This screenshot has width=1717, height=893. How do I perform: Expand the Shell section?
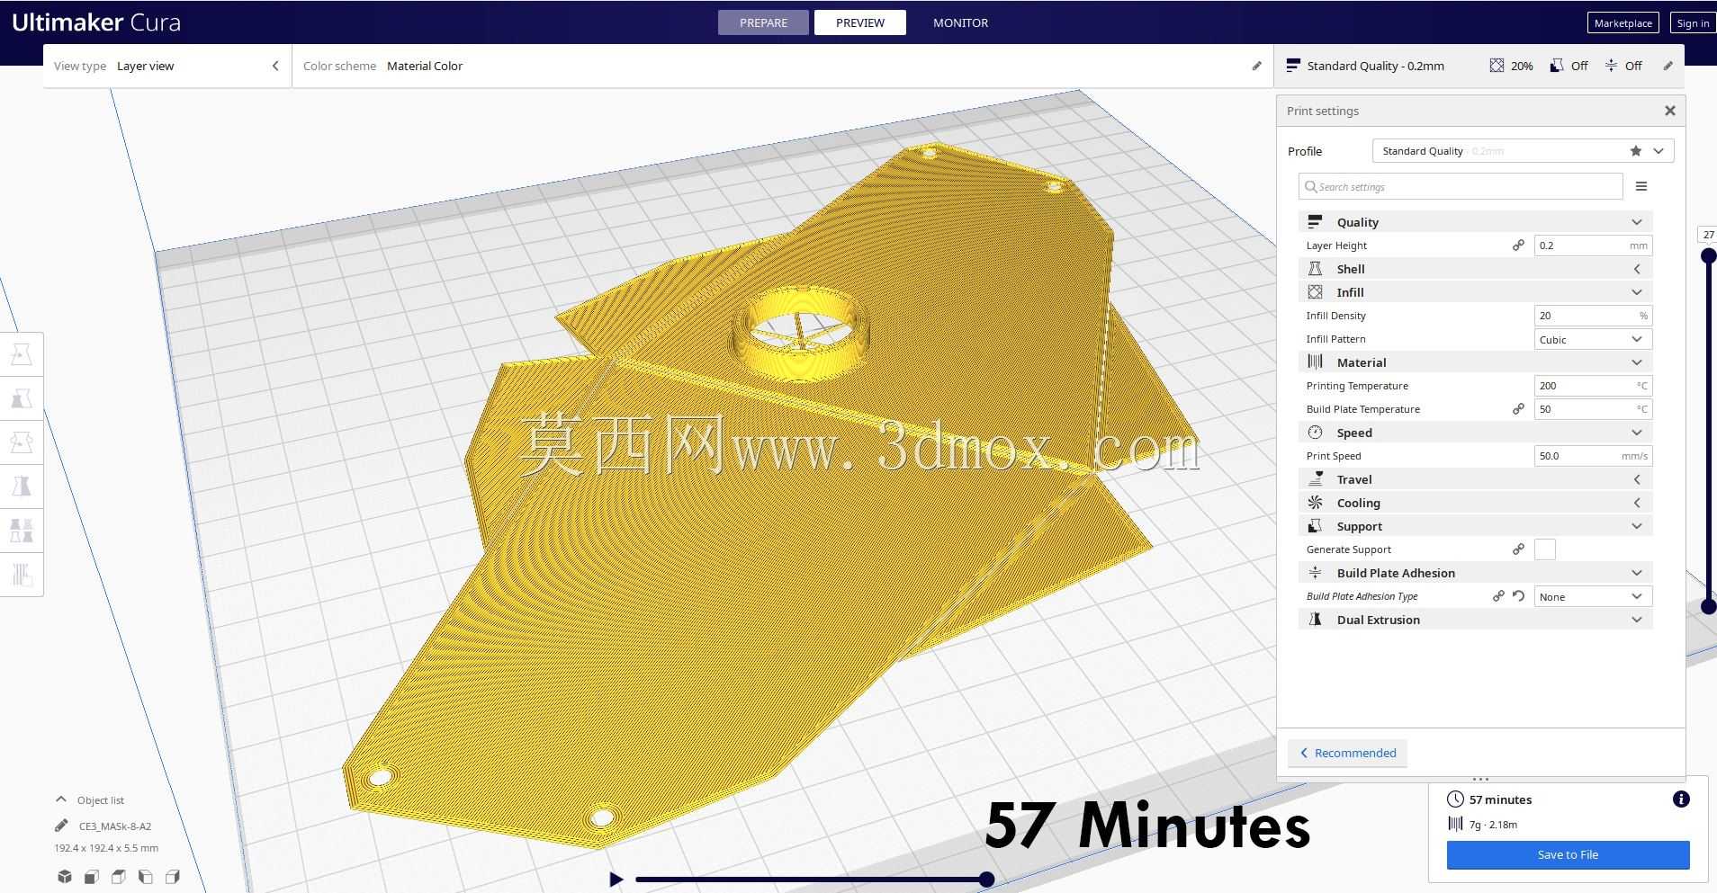[1475, 269]
